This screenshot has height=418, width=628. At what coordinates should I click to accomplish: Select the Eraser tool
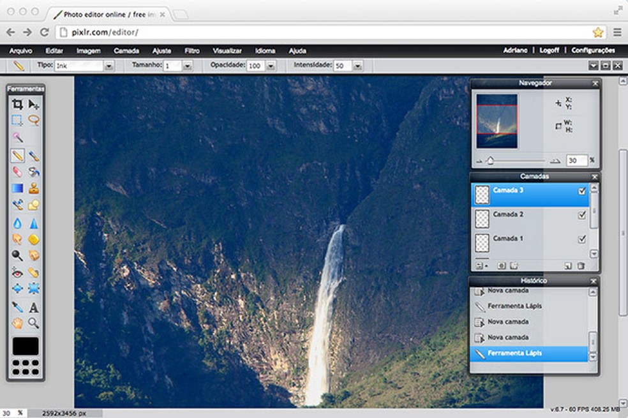[x=18, y=172]
